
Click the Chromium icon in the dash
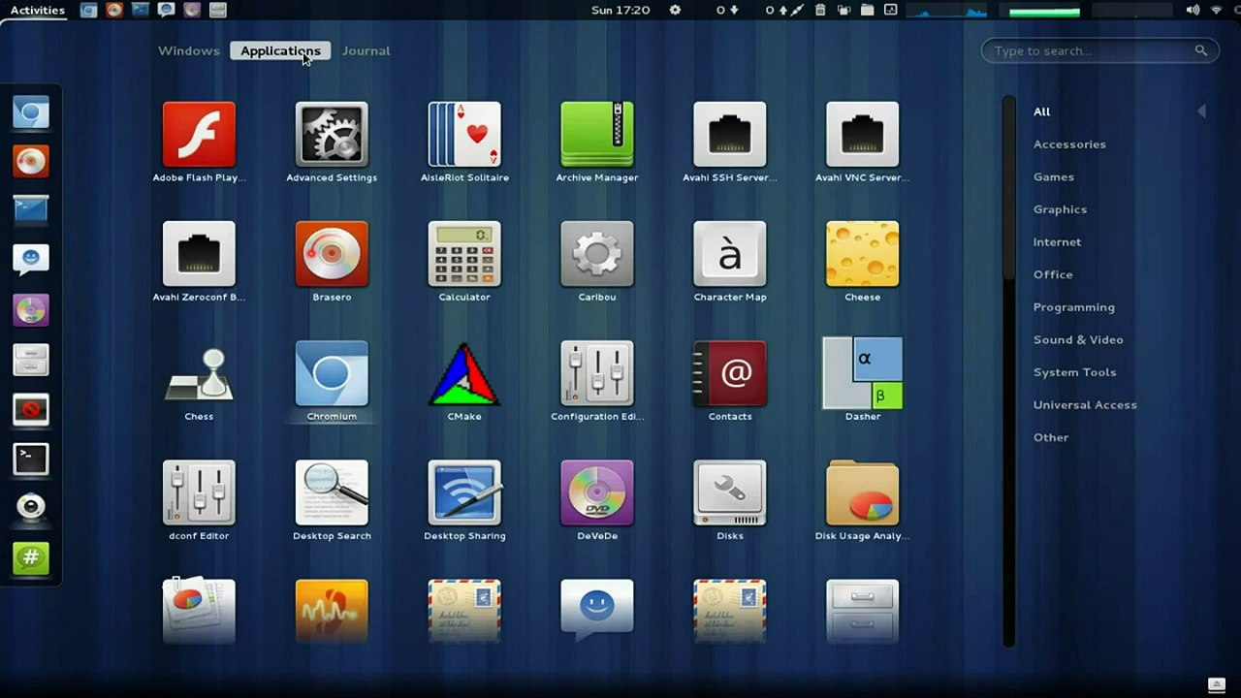coord(31,112)
